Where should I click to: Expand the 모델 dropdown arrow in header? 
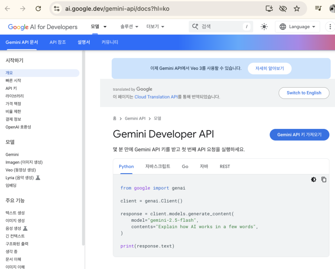coord(105,27)
